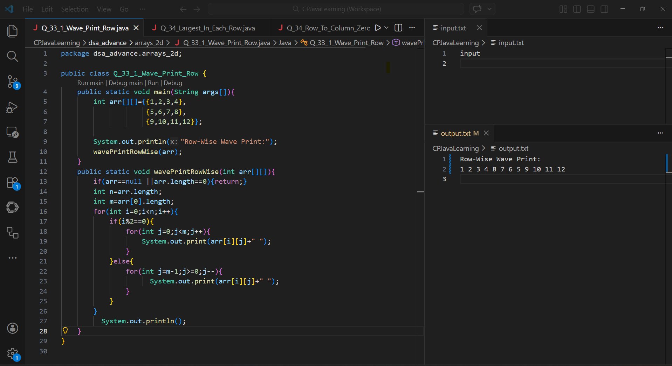The width and height of the screenshot is (672, 366).
Task: Click the Run main CodeLens link
Action: pyautogui.click(x=90, y=83)
